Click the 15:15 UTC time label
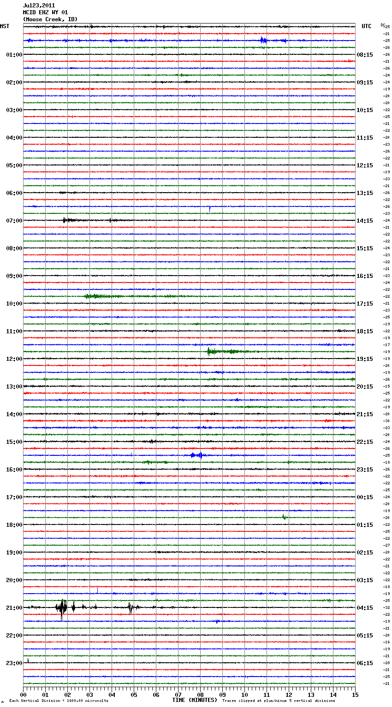This screenshot has height=707, width=392. click(x=365, y=248)
